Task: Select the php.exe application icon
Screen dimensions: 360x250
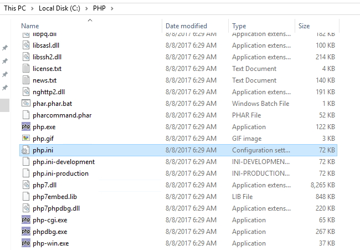Action: click(26, 127)
